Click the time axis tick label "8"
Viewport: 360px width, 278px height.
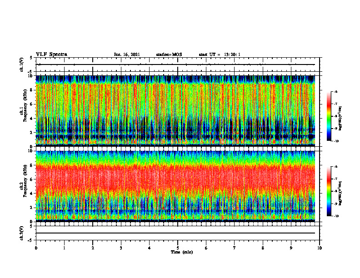[x=263, y=248]
